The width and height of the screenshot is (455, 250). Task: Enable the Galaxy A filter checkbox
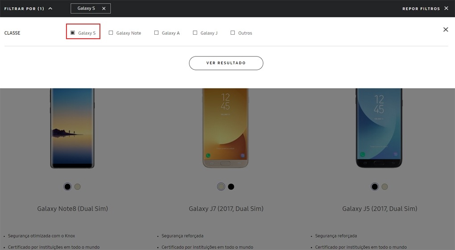tap(157, 33)
